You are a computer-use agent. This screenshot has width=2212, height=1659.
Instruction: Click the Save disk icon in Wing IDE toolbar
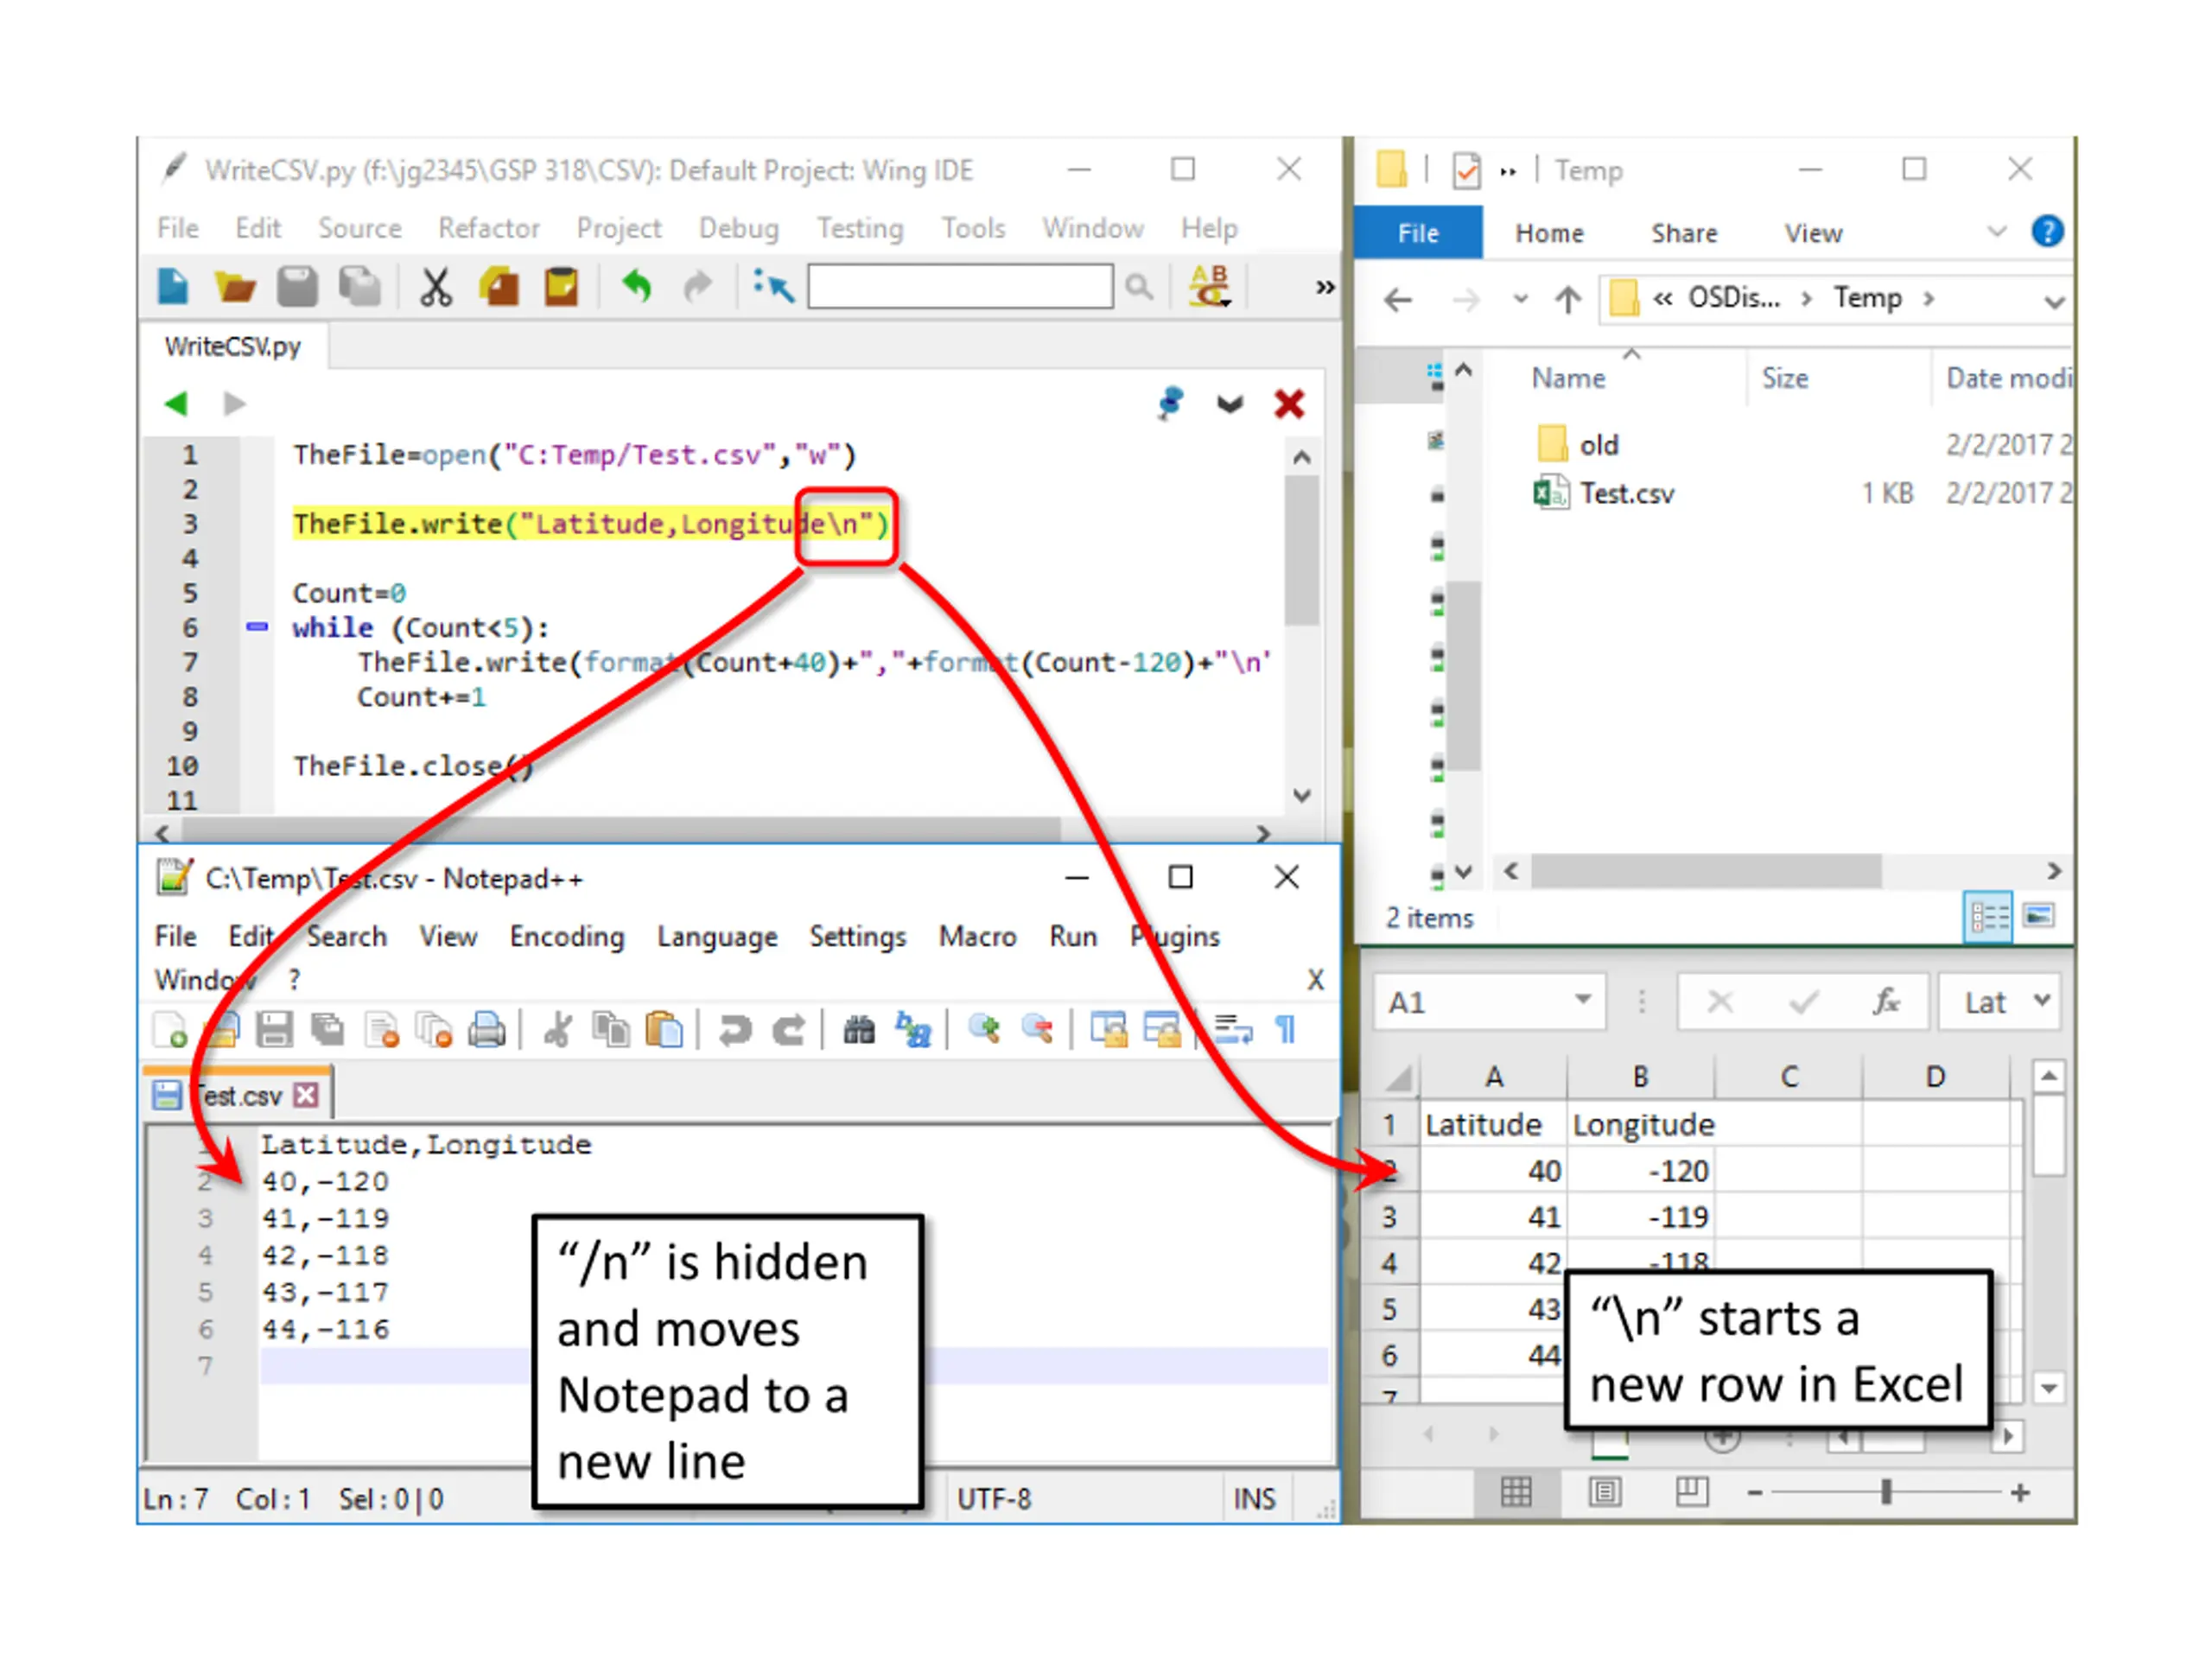tap(297, 287)
